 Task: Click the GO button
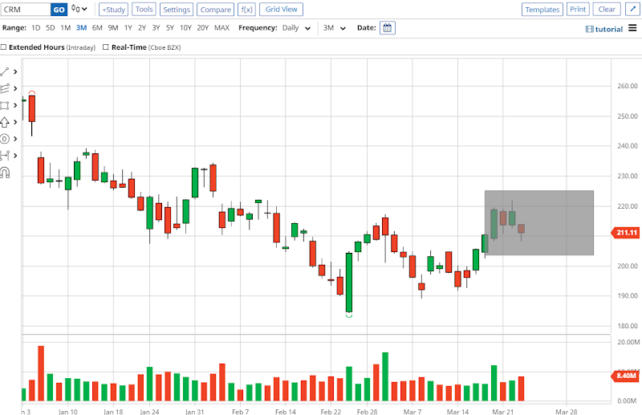pos(59,10)
